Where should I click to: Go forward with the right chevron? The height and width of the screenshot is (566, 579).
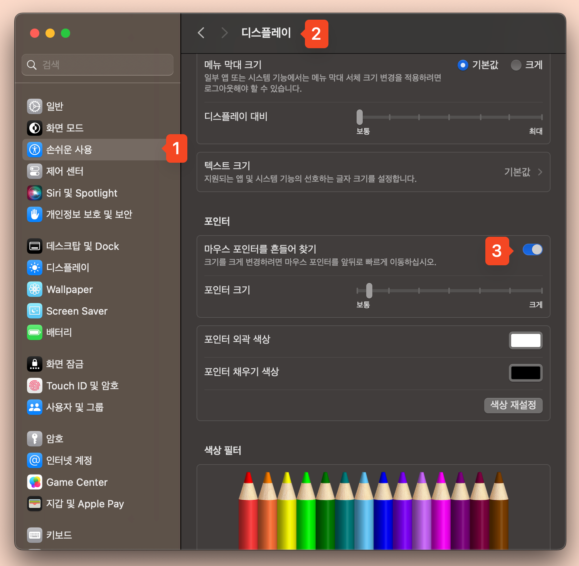click(x=224, y=33)
